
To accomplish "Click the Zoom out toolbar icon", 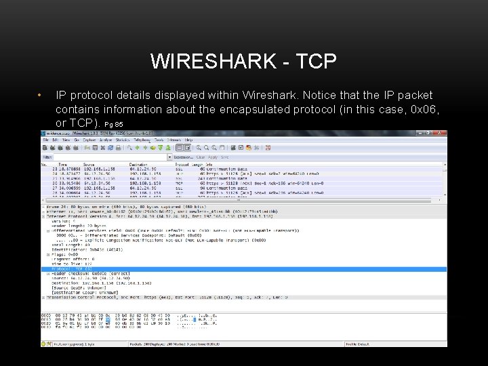I will pos(206,148).
